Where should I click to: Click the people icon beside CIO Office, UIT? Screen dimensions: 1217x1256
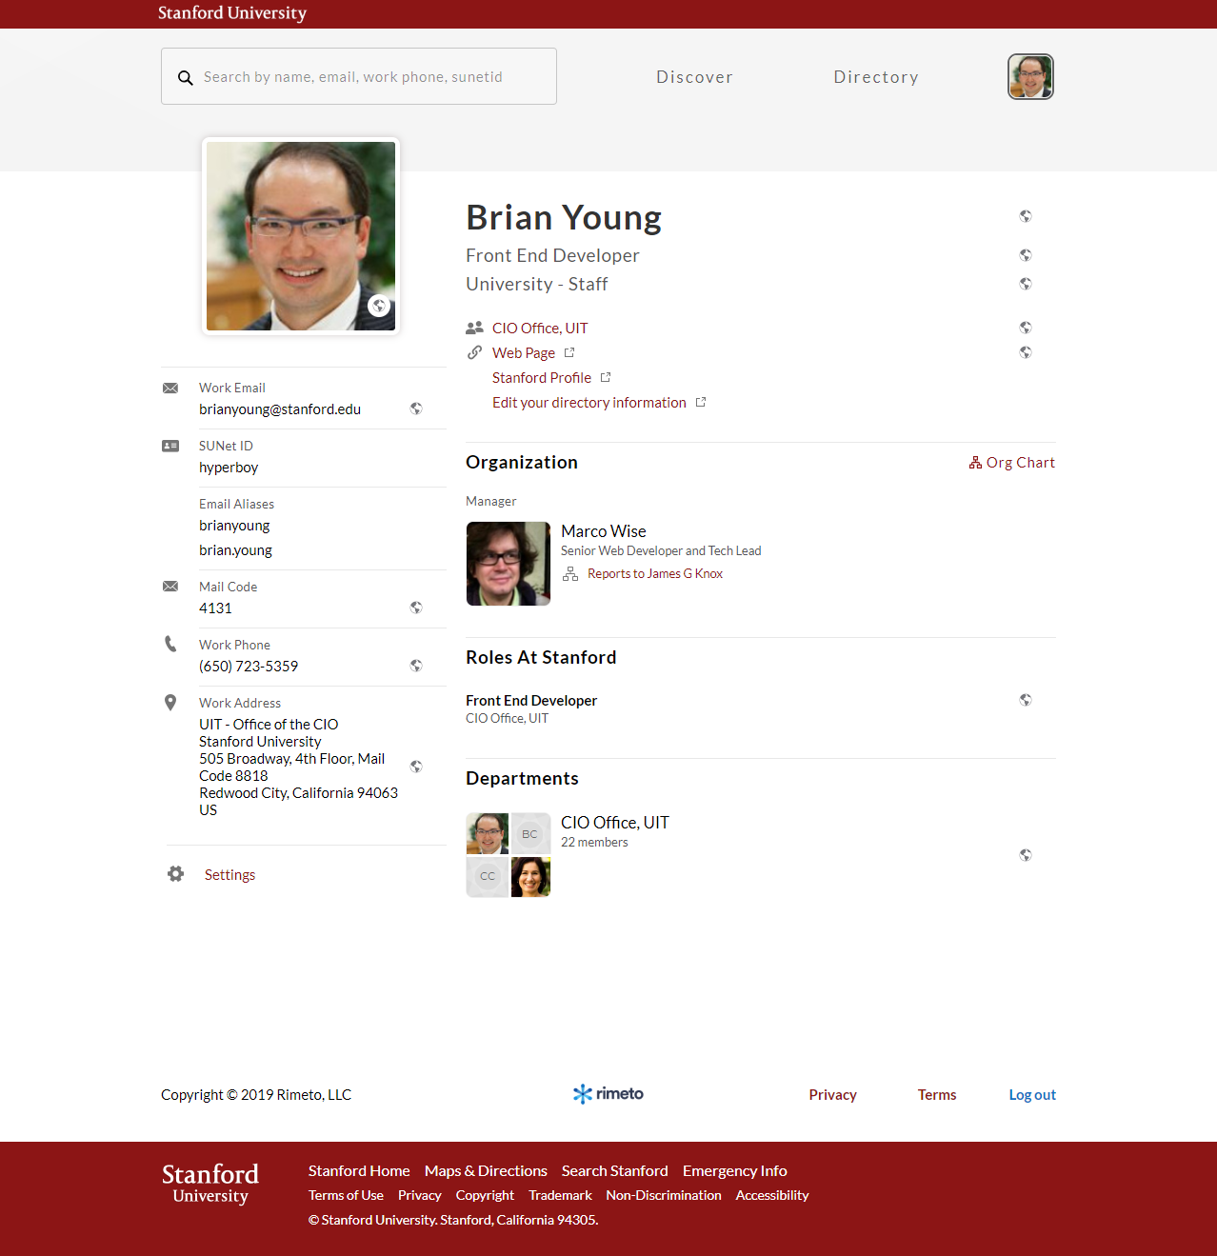coord(474,328)
